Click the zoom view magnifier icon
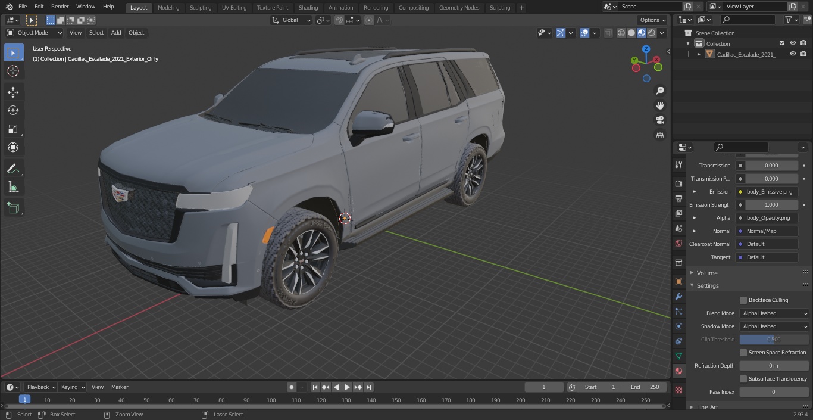This screenshot has width=813, height=420. click(659, 91)
